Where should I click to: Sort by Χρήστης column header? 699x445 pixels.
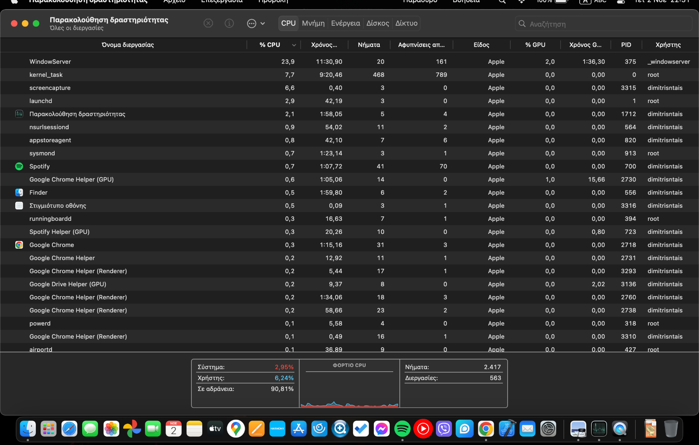668,44
